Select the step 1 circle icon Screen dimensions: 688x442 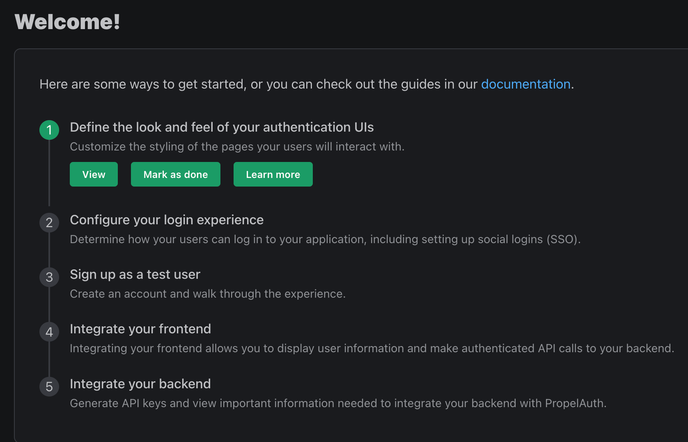pyautogui.click(x=49, y=130)
